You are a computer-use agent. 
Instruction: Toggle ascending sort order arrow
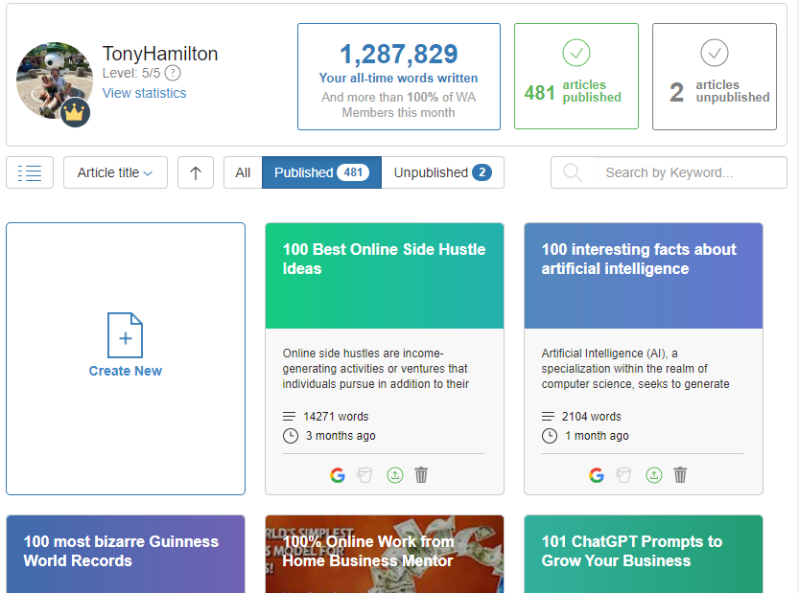[196, 172]
